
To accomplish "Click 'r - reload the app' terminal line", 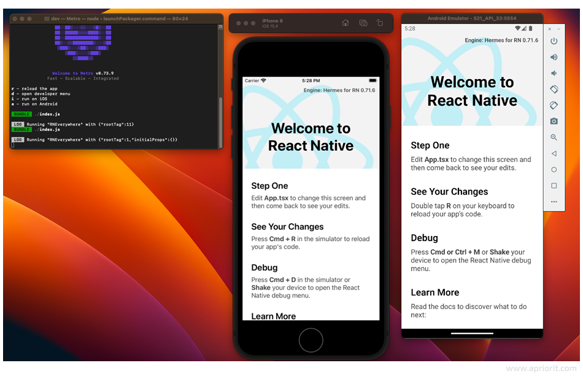I will (x=34, y=89).
